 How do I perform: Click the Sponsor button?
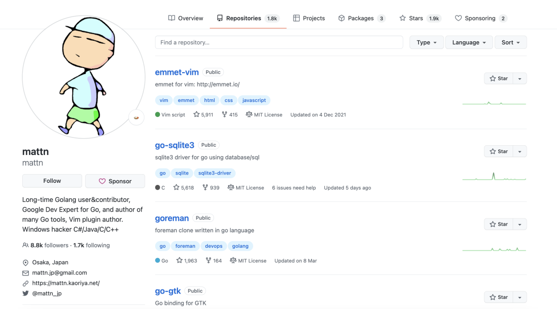pyautogui.click(x=115, y=181)
